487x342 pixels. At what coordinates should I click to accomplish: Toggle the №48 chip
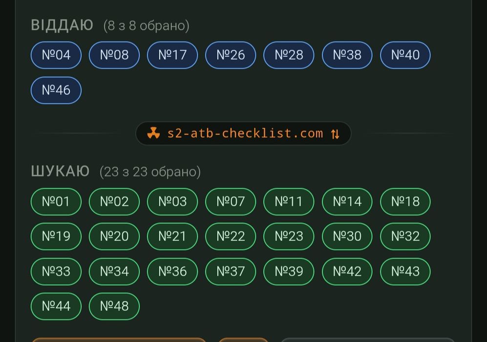click(114, 306)
